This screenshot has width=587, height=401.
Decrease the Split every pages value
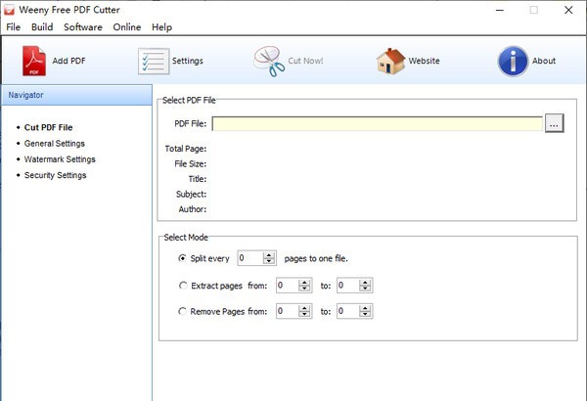coord(269,261)
